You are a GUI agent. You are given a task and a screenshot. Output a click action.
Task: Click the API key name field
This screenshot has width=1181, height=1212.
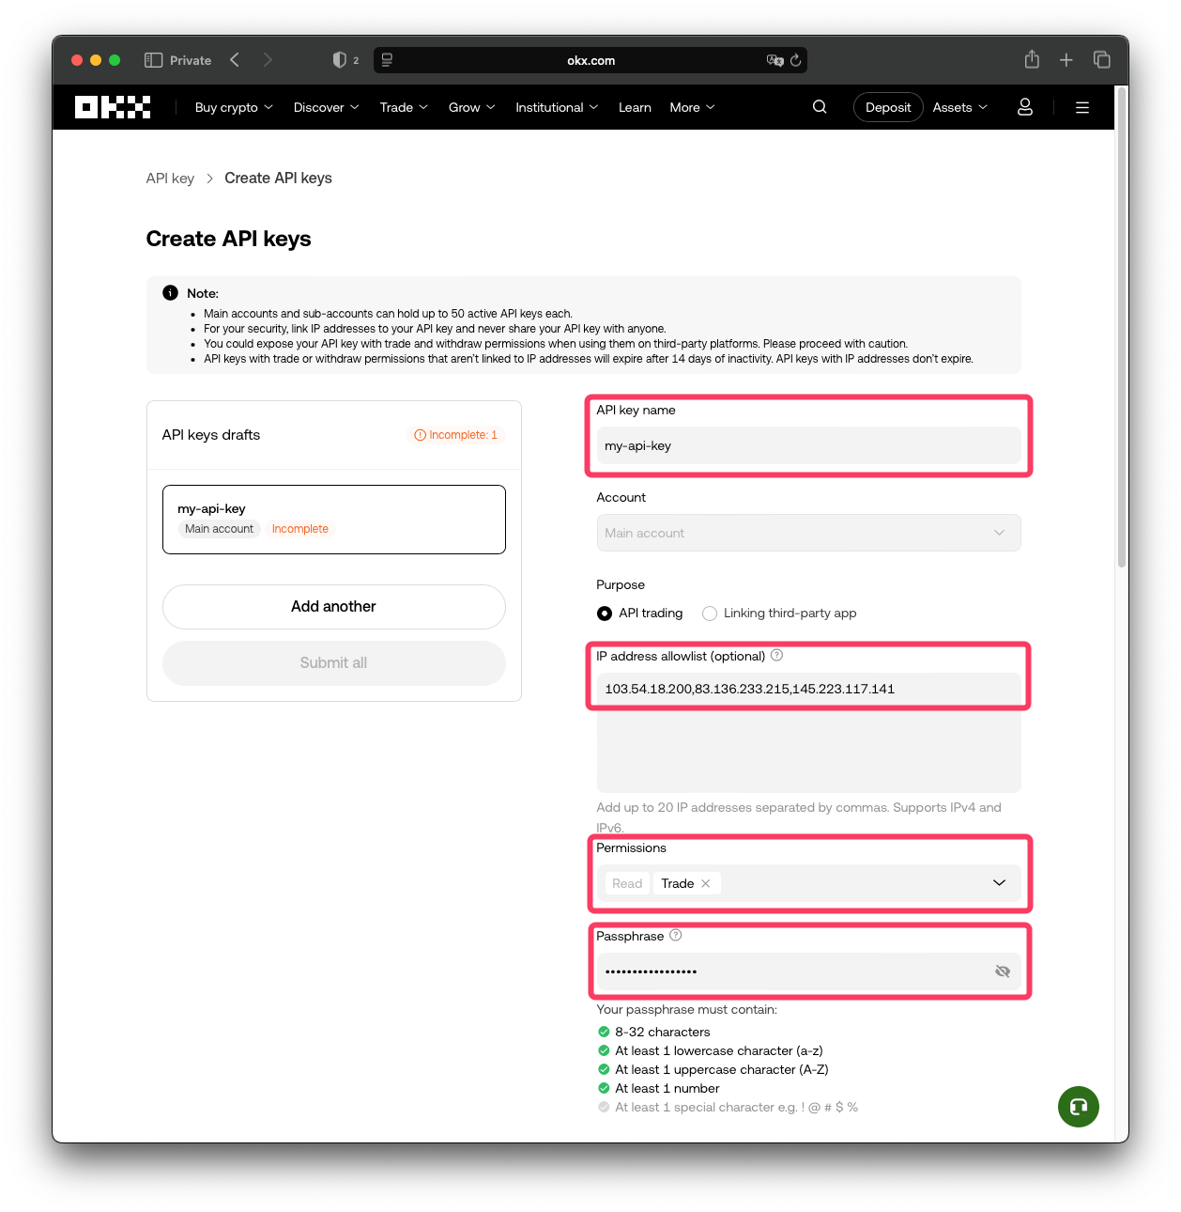808,445
